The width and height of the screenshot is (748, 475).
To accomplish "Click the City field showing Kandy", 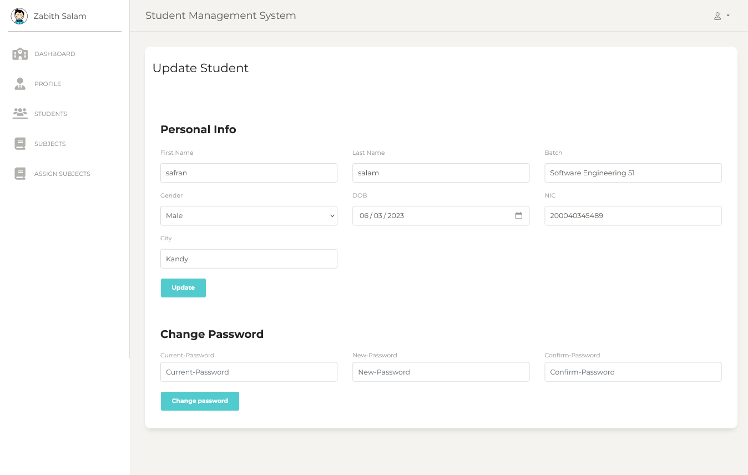I will (x=248, y=259).
